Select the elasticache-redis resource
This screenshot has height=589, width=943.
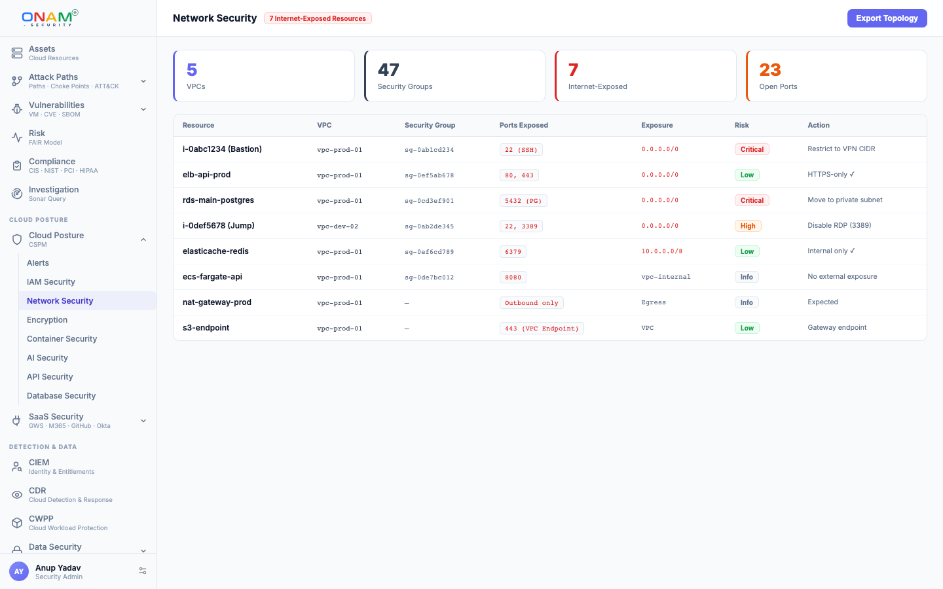click(215, 251)
